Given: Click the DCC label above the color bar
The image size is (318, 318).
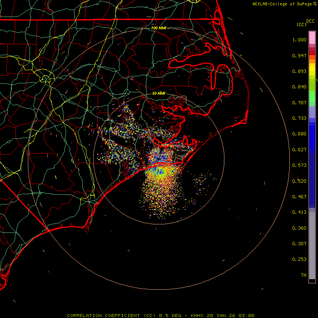Looking at the screenshot, I should pyautogui.click(x=311, y=21).
